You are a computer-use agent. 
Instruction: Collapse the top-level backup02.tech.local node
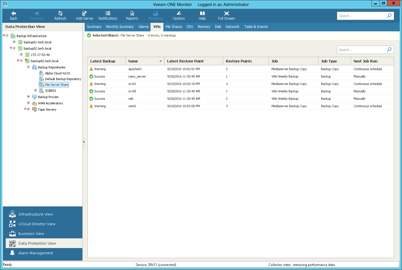[x=14, y=48]
